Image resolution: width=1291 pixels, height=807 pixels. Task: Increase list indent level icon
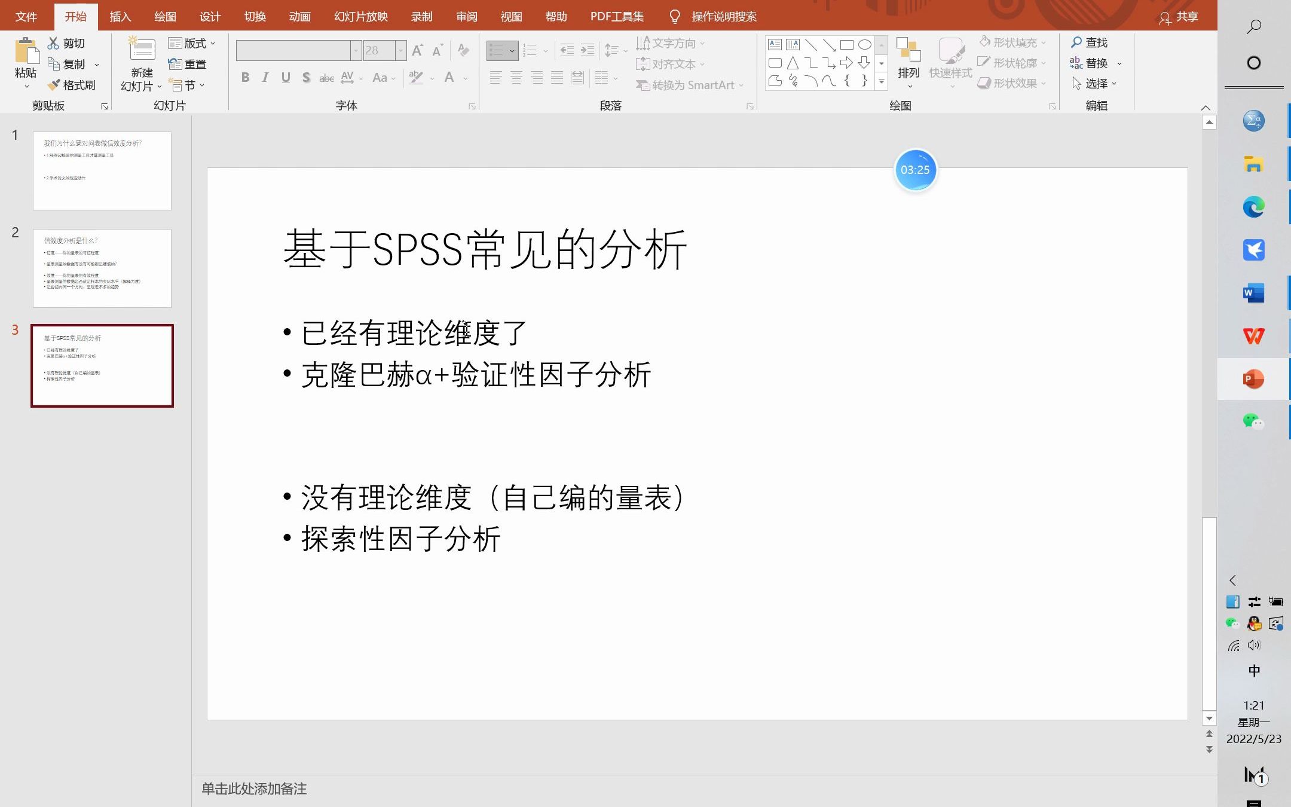coord(588,50)
